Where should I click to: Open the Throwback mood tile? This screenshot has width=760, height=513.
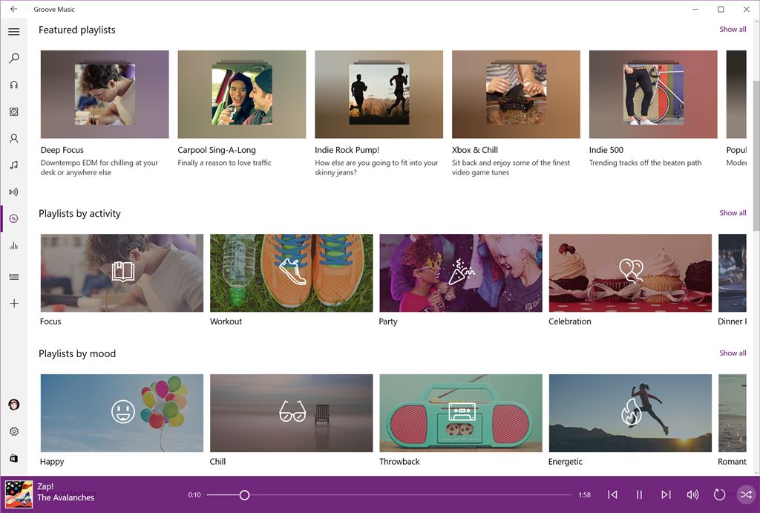point(461,413)
